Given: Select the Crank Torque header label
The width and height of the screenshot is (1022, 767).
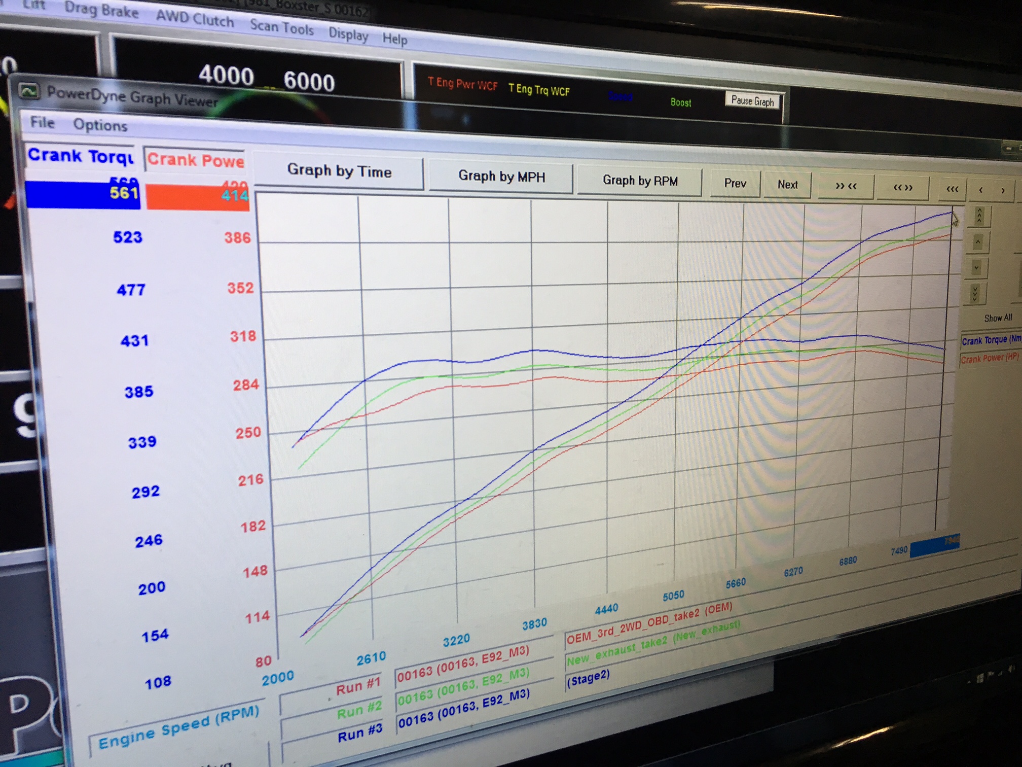Looking at the screenshot, I should (81, 156).
